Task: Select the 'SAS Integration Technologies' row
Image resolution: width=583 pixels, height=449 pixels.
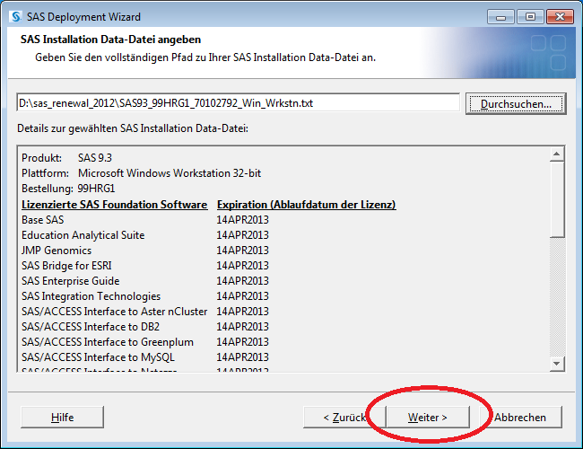Action: coord(145,296)
